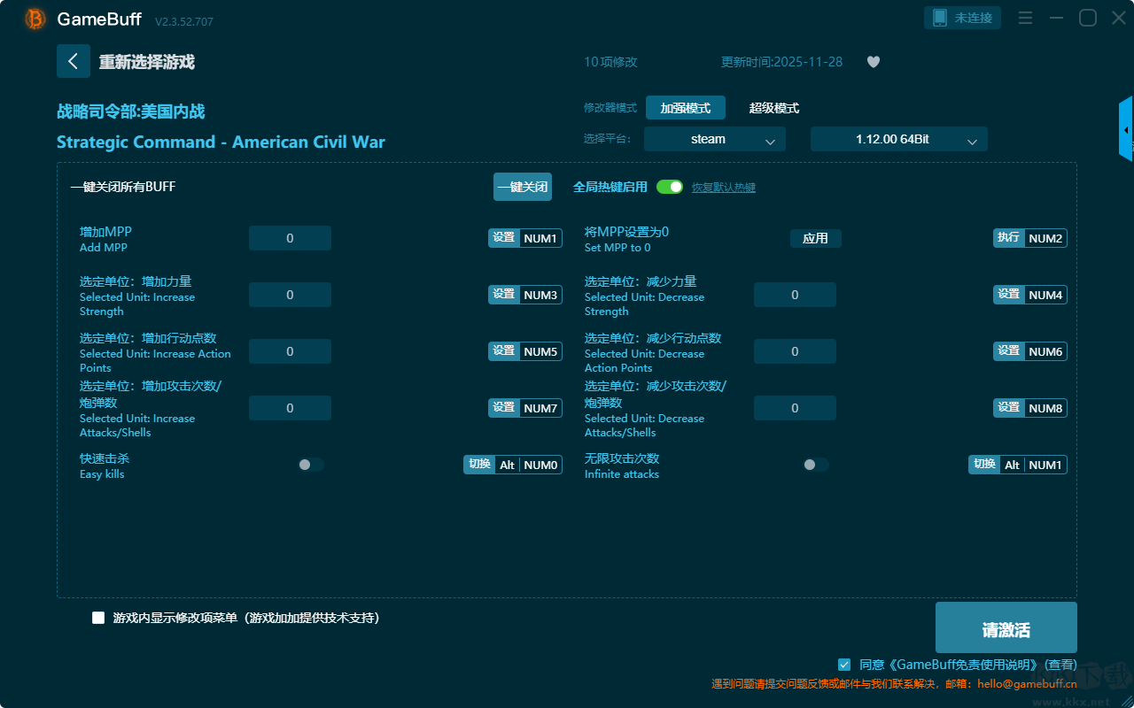Check the in-game trainer menu checkbox
This screenshot has width=1134, height=708.
(98, 618)
